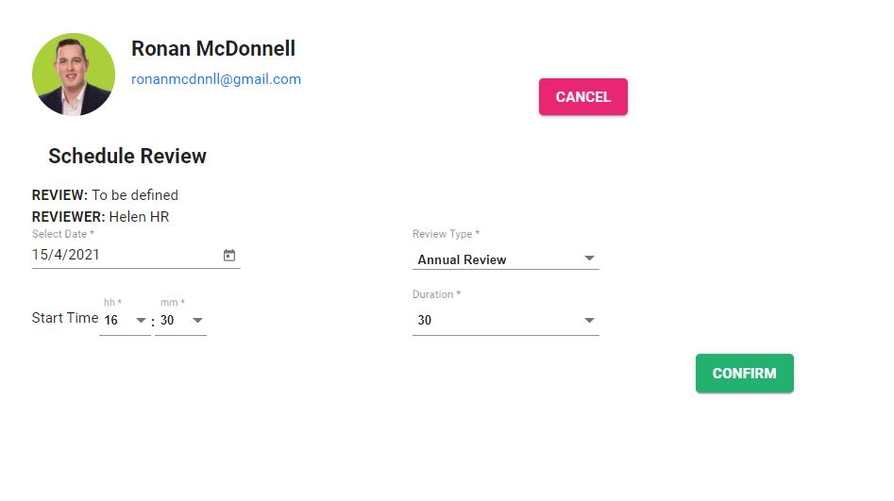894x501 pixels.
Task: Click the hour value 16
Action: pos(111,321)
